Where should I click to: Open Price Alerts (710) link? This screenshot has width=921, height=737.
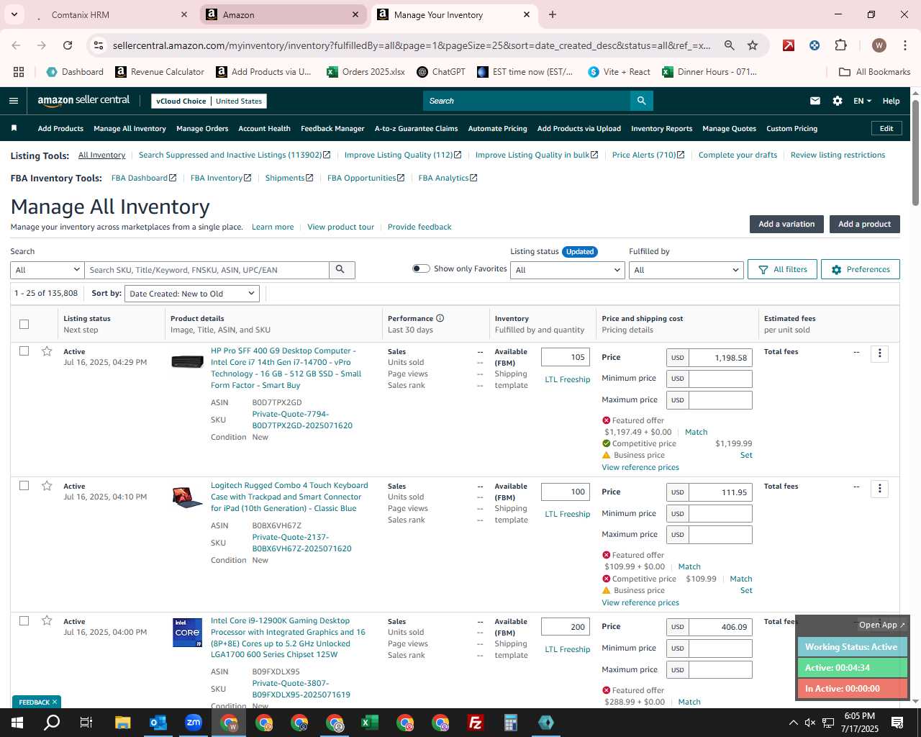[648, 155]
